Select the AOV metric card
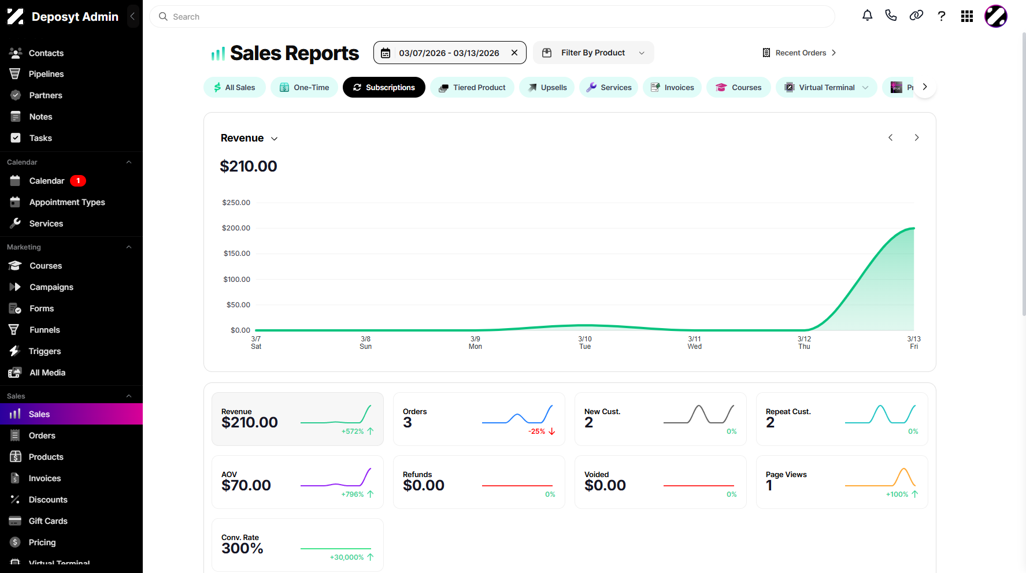The height and width of the screenshot is (573, 1026). pyautogui.click(x=298, y=482)
